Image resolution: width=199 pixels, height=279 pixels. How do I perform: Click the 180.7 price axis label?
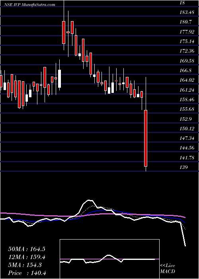[187, 22]
